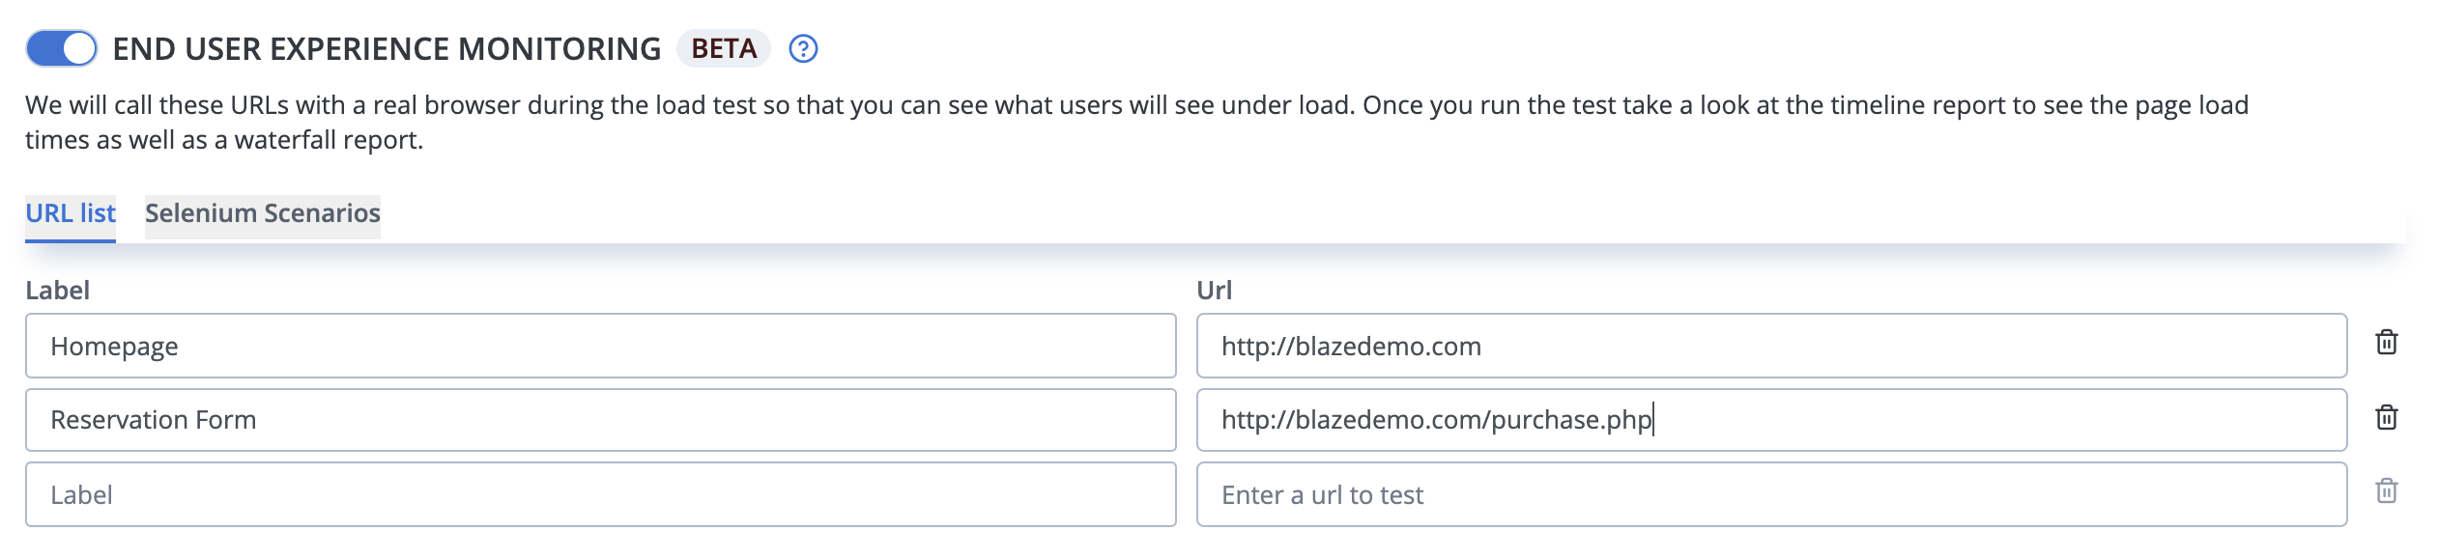Click the BETA badge
The width and height of the screenshot is (2439, 558).
(x=724, y=48)
